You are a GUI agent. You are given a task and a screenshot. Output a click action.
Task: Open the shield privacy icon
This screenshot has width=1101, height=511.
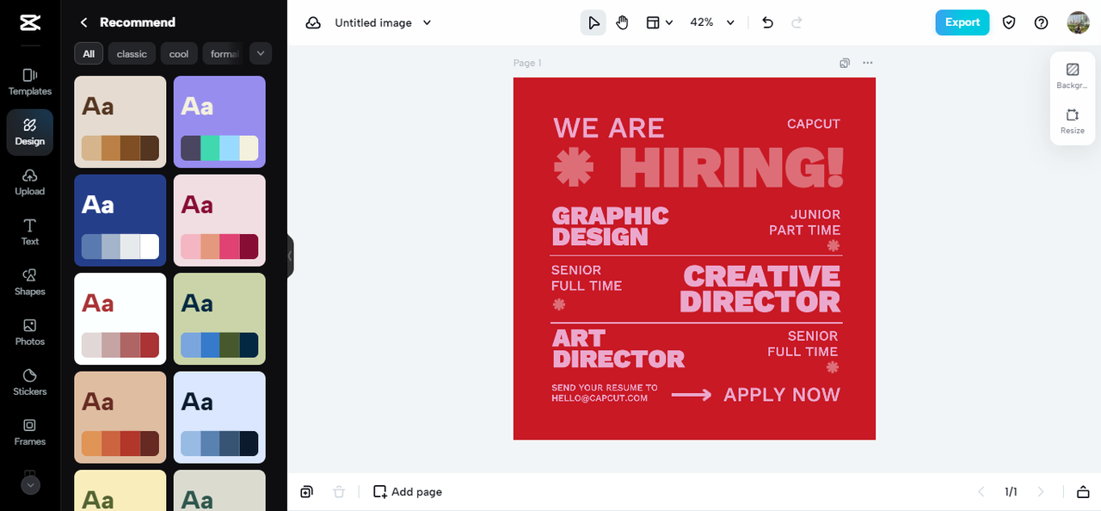click(x=1010, y=22)
